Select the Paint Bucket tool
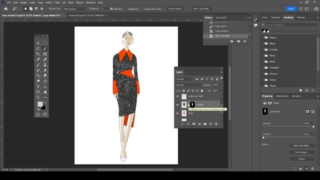Image resolution: width=320 pixels, height=180 pixels. [38, 75]
